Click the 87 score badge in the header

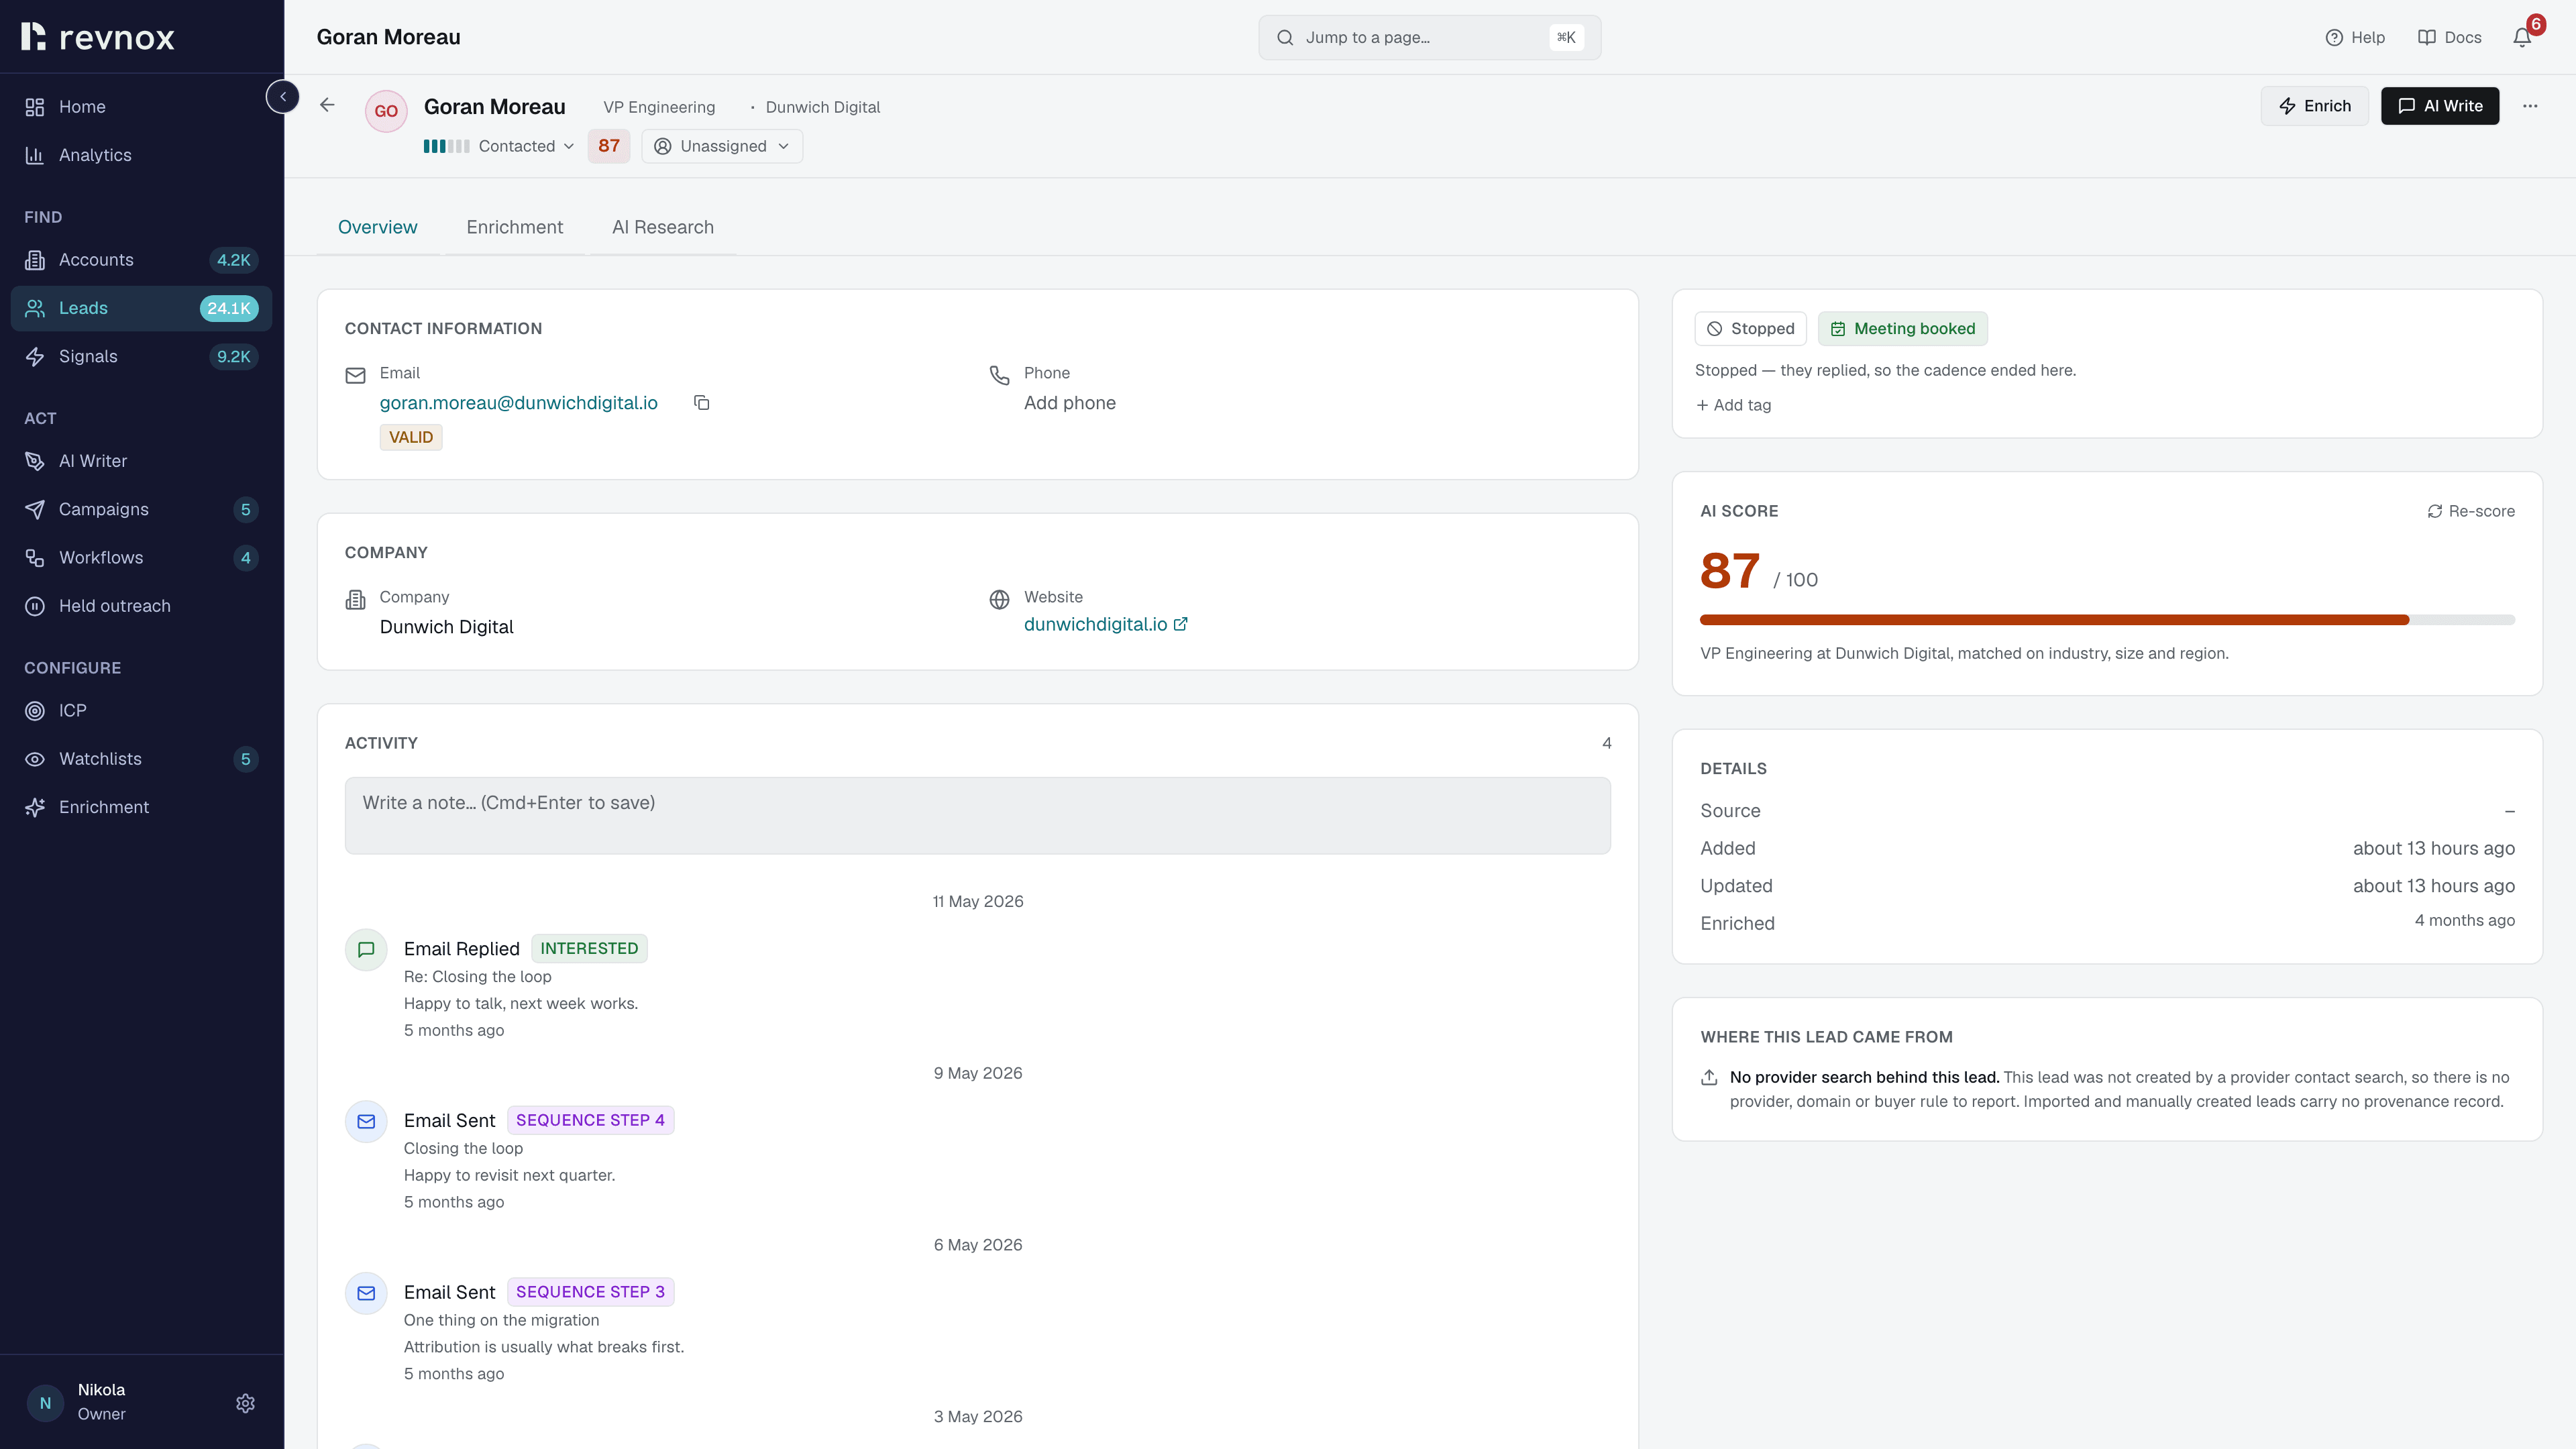pyautogui.click(x=609, y=146)
